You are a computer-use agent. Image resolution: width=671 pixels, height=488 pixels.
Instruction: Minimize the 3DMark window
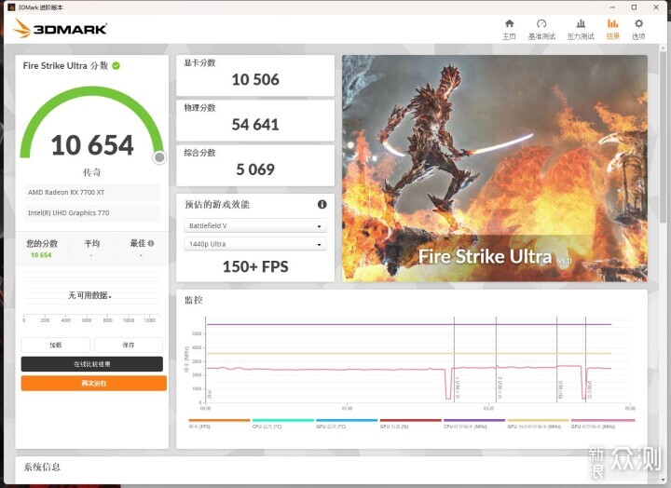(612, 7)
